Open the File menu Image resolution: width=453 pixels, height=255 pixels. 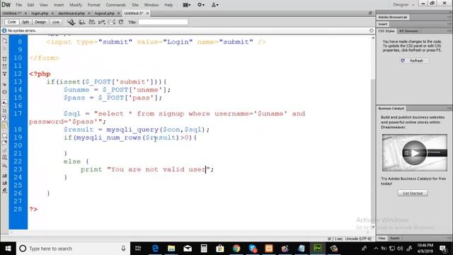click(19, 5)
